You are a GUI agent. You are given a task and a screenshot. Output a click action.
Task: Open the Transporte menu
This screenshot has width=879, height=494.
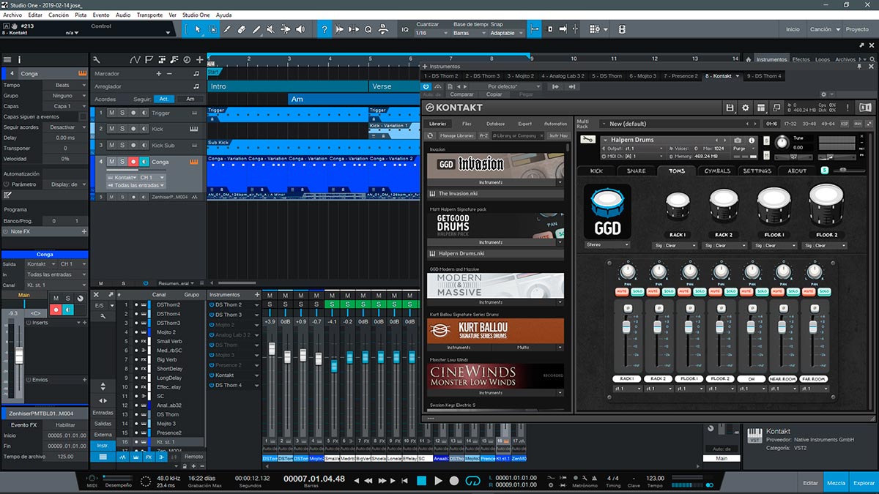click(149, 15)
